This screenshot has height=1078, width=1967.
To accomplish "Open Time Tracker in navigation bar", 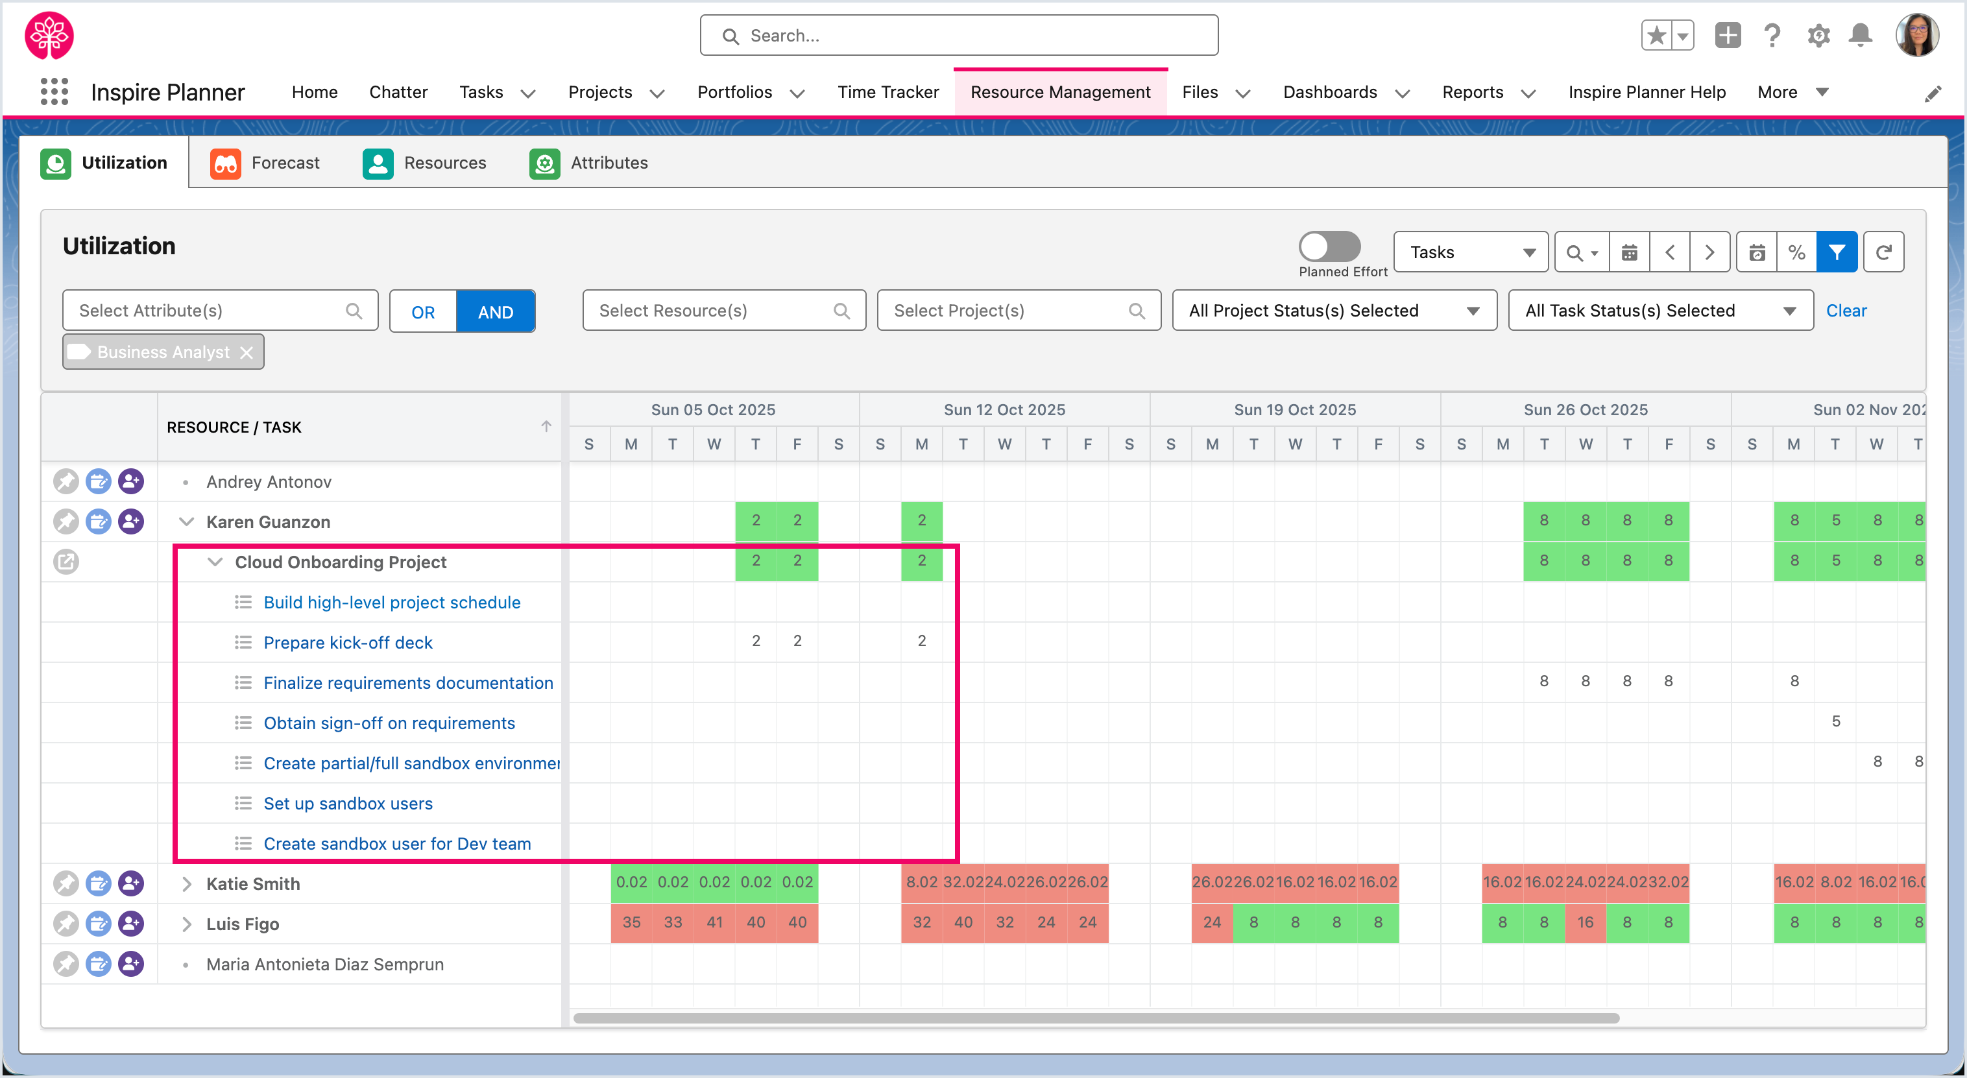I will coord(888,92).
